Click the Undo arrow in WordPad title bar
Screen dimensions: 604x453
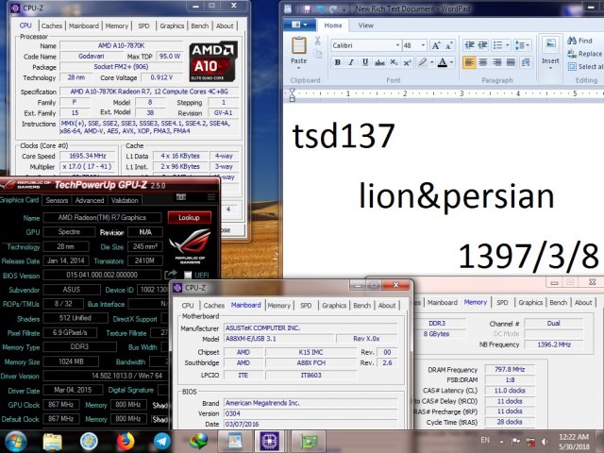tap(320, 8)
